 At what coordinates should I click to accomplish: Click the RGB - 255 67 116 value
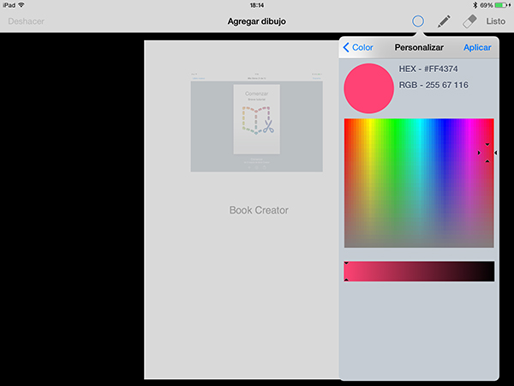click(x=433, y=85)
